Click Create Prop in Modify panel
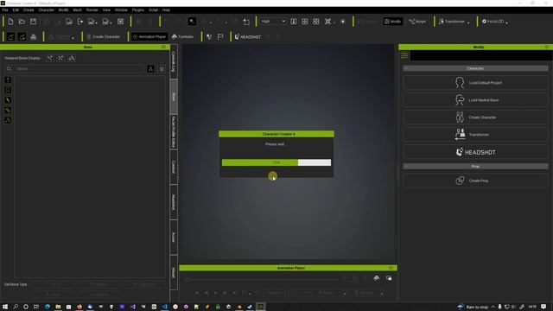 point(476,181)
